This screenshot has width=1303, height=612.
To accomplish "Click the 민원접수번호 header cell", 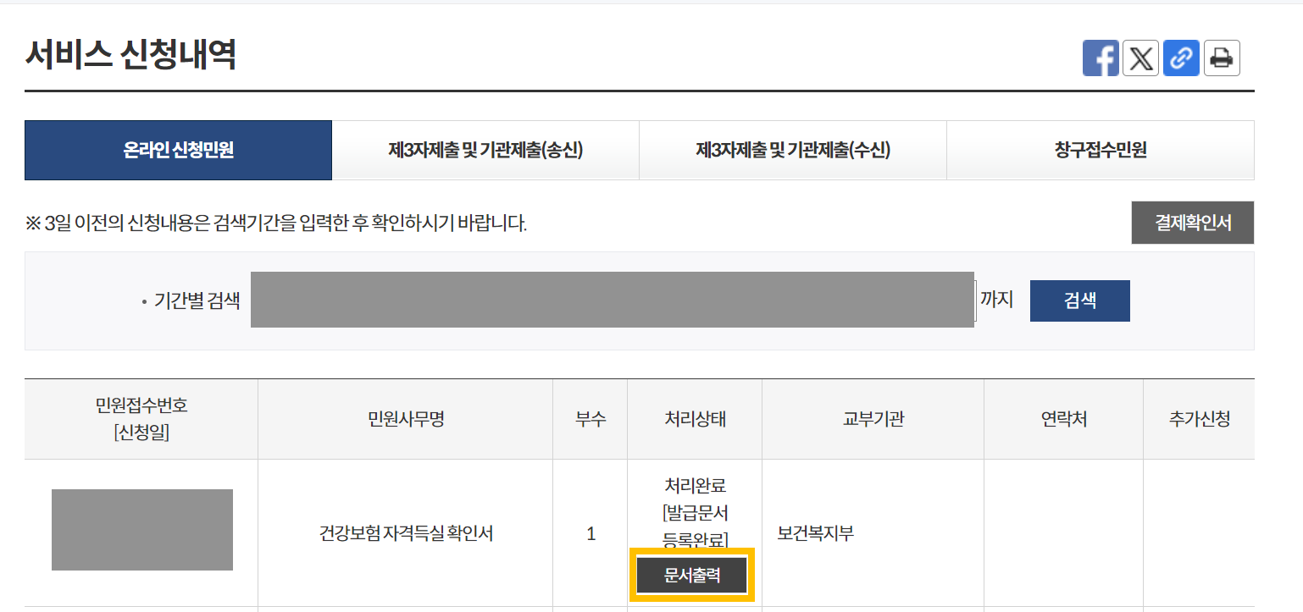I will point(141,418).
